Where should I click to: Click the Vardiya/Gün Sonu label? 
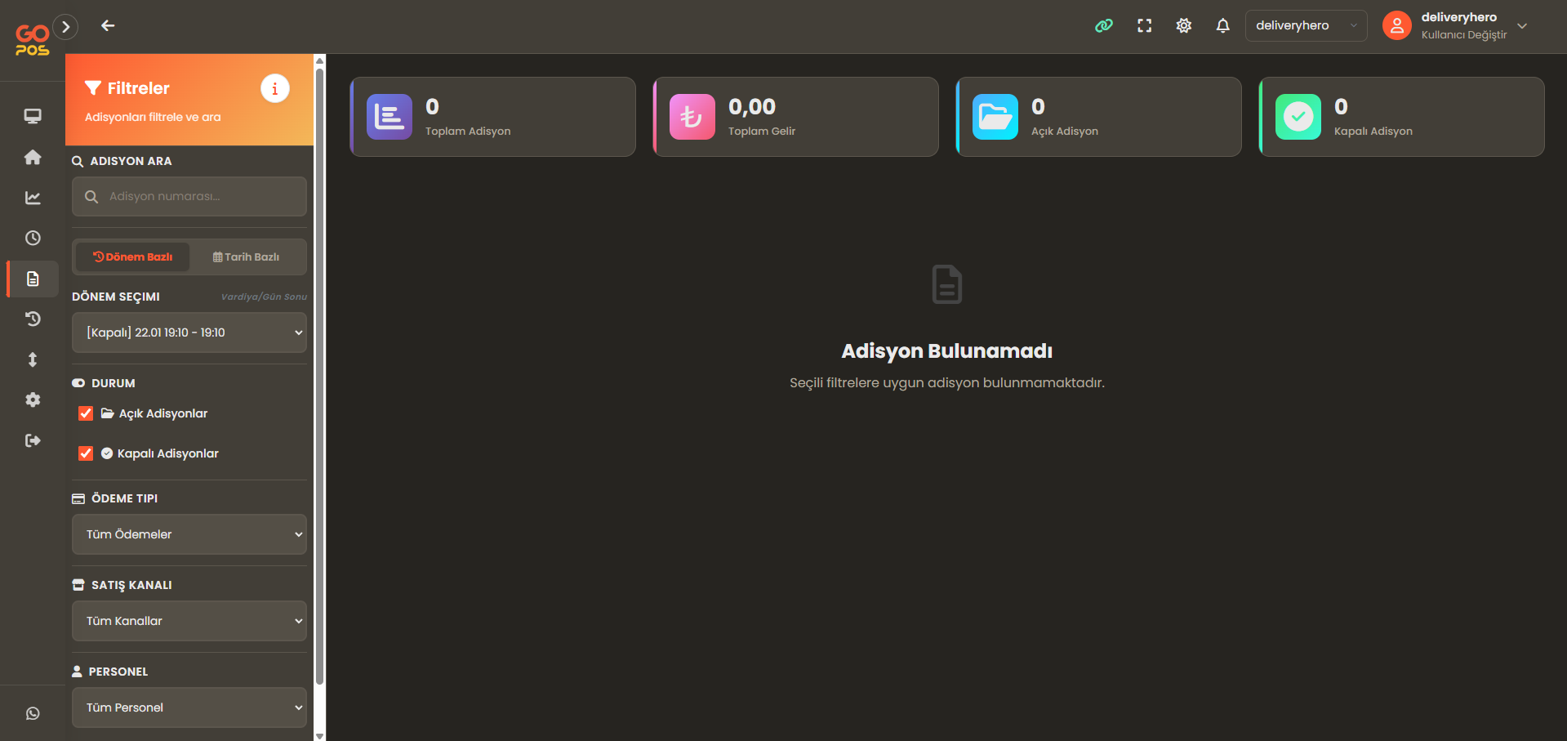264,297
